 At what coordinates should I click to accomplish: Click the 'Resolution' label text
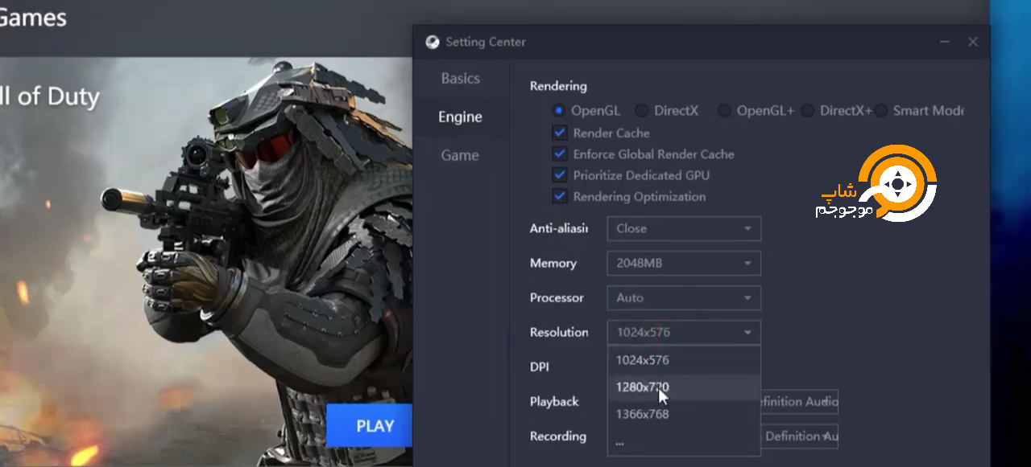pos(559,332)
